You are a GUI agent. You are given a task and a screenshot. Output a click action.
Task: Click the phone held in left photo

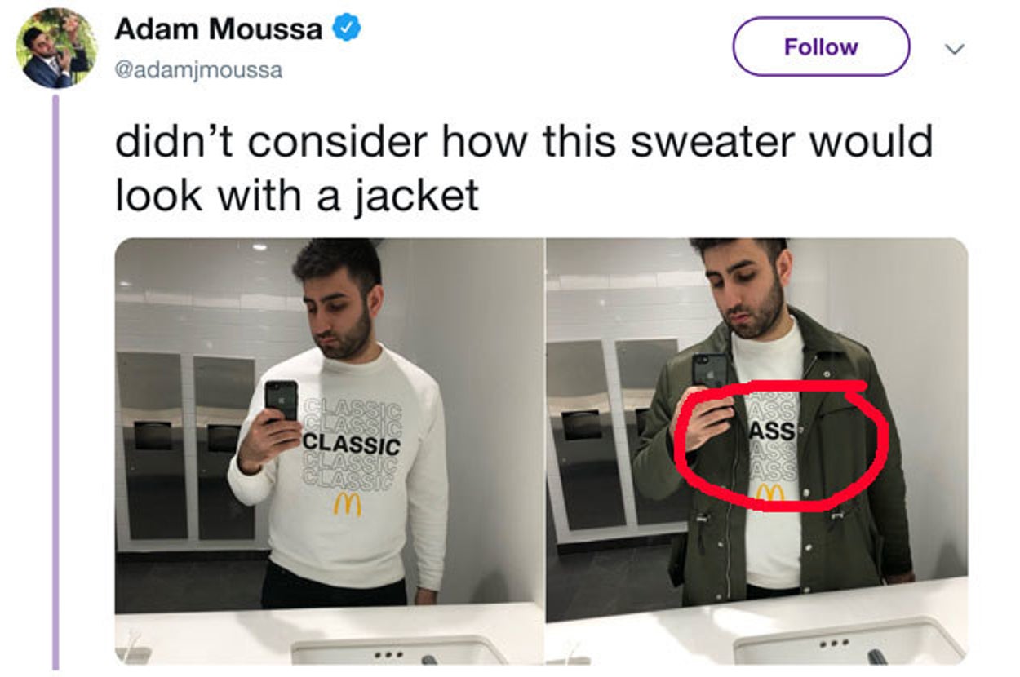coord(282,400)
